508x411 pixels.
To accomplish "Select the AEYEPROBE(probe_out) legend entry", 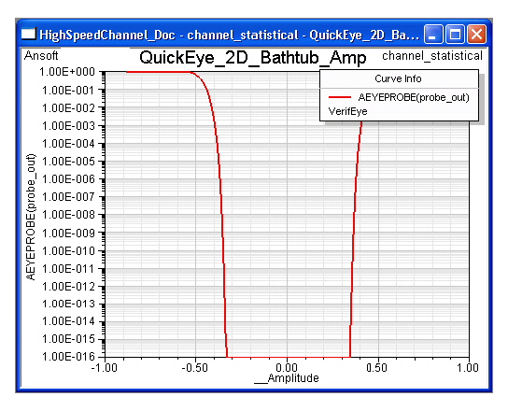I will pos(414,97).
